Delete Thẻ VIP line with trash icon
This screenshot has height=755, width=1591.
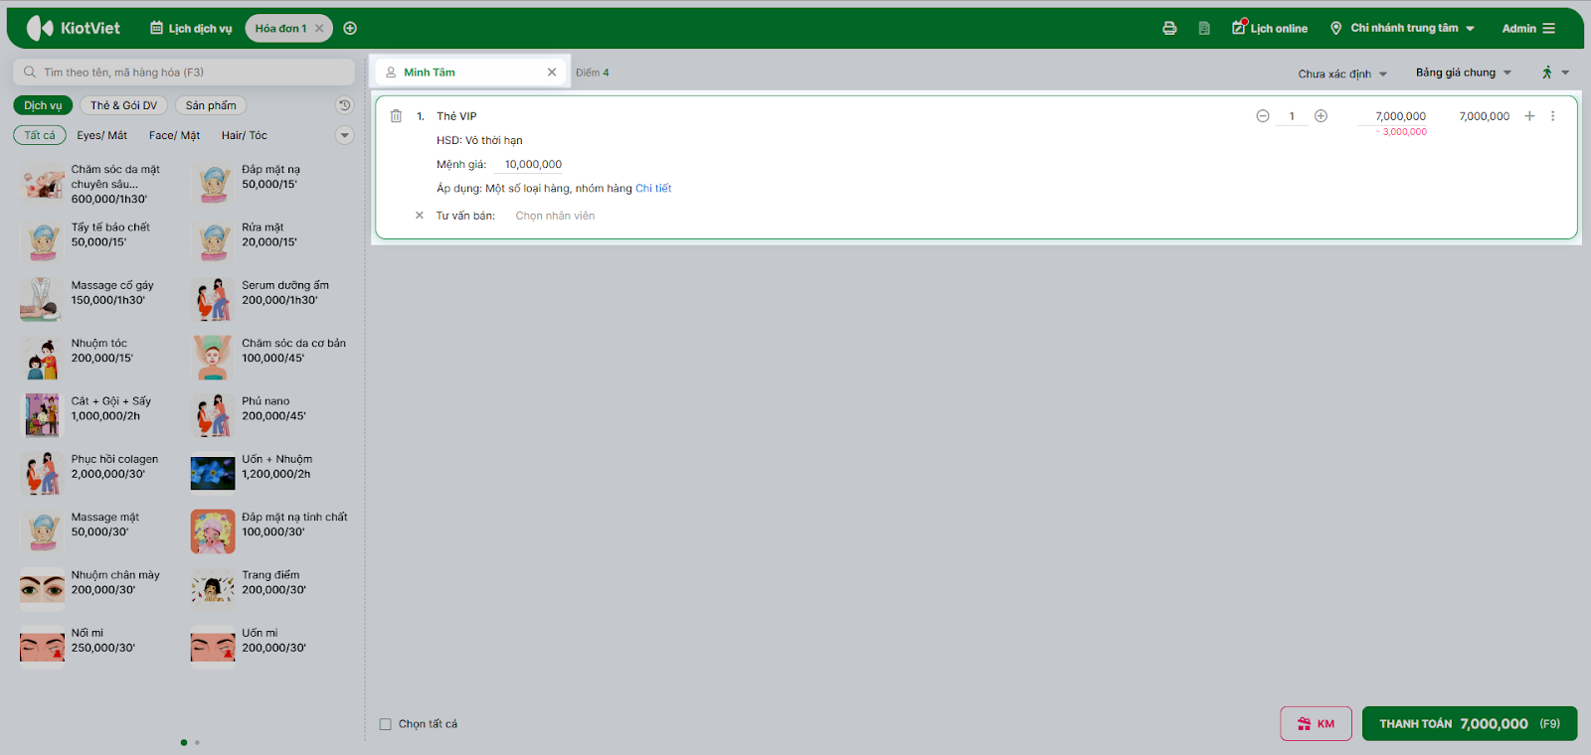click(x=396, y=116)
